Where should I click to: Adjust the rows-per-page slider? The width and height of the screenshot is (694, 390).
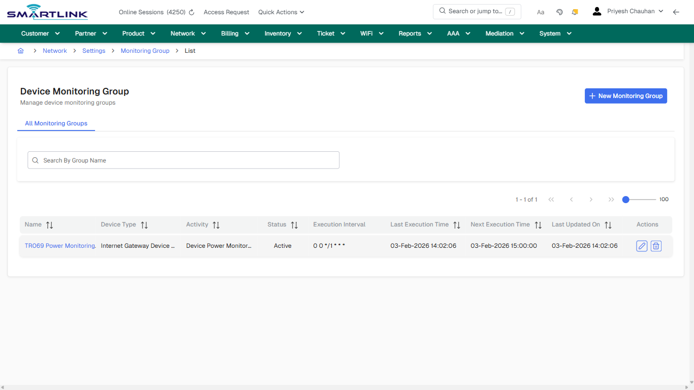(x=625, y=200)
